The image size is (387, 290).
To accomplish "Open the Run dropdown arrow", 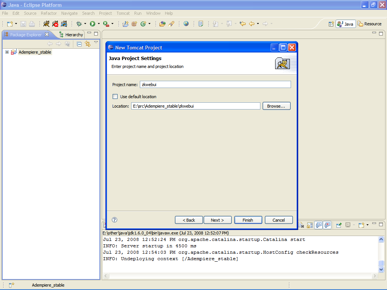I will click(99, 24).
